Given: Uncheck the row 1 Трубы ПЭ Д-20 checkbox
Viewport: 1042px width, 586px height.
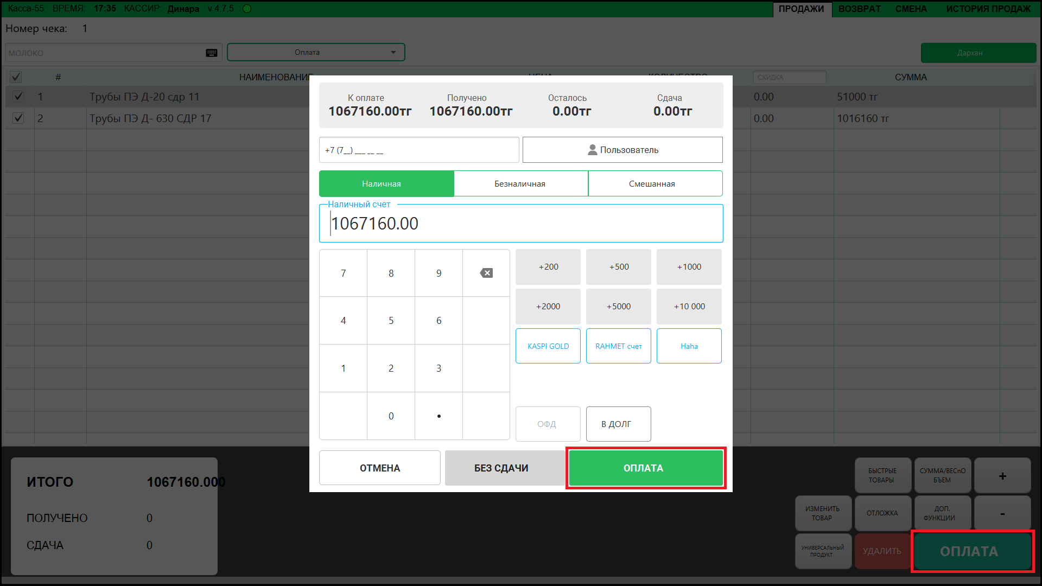Looking at the screenshot, I should (18, 97).
